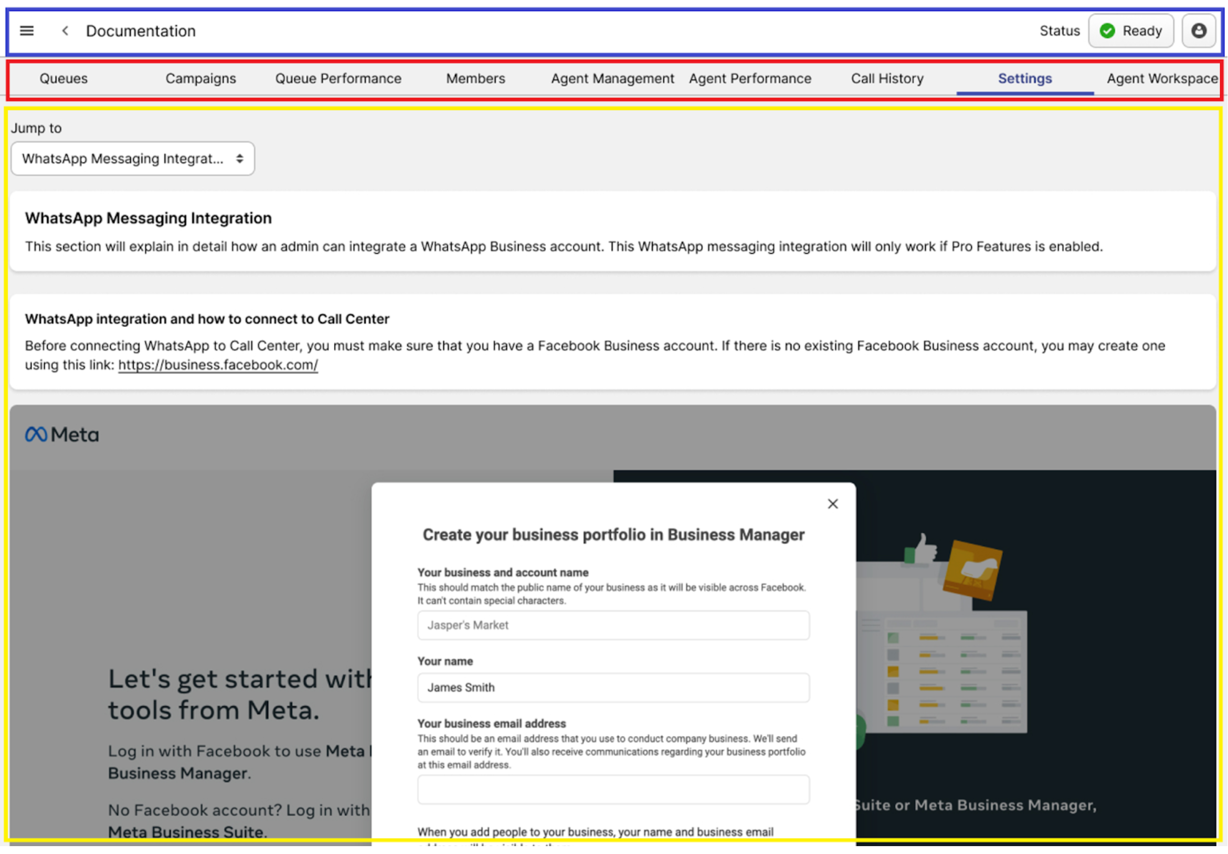Viewport: 1228px width, 854px height.
Task: Open the business.facebook.com link
Action: click(218, 365)
